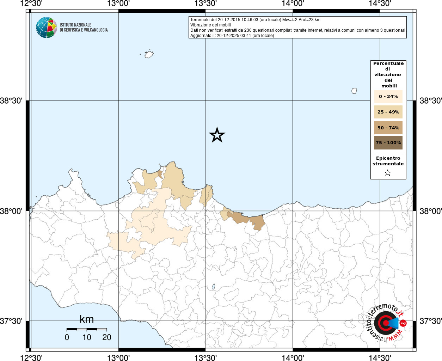442x361 pixels.
Task: Click the small island near 13°10' north
Action: click(x=149, y=55)
